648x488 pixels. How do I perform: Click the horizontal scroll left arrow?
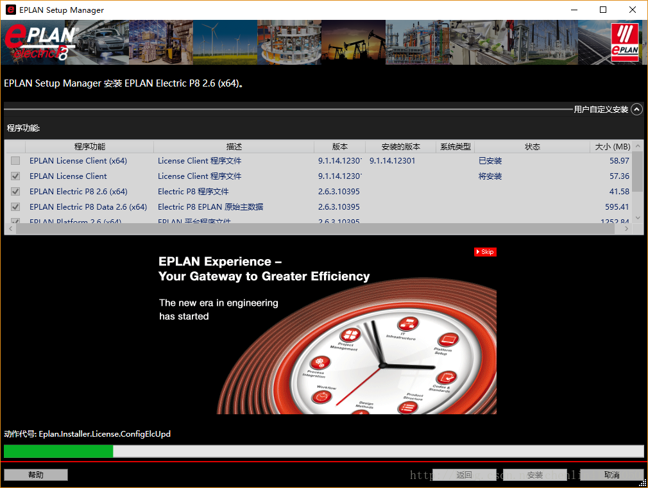click(x=10, y=228)
